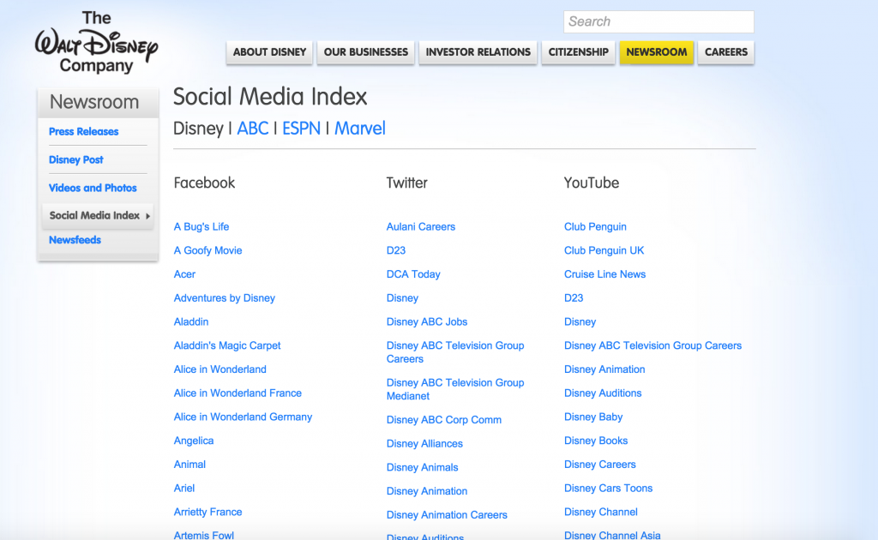Open Videos and Photos in sidebar

[x=93, y=188]
